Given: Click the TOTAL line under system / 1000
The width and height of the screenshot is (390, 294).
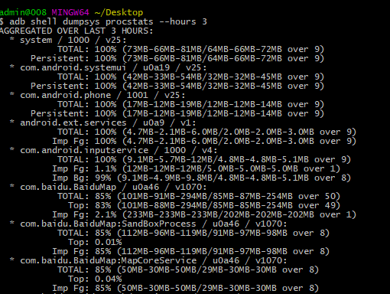Looking at the screenshot, I should [x=190, y=49].
